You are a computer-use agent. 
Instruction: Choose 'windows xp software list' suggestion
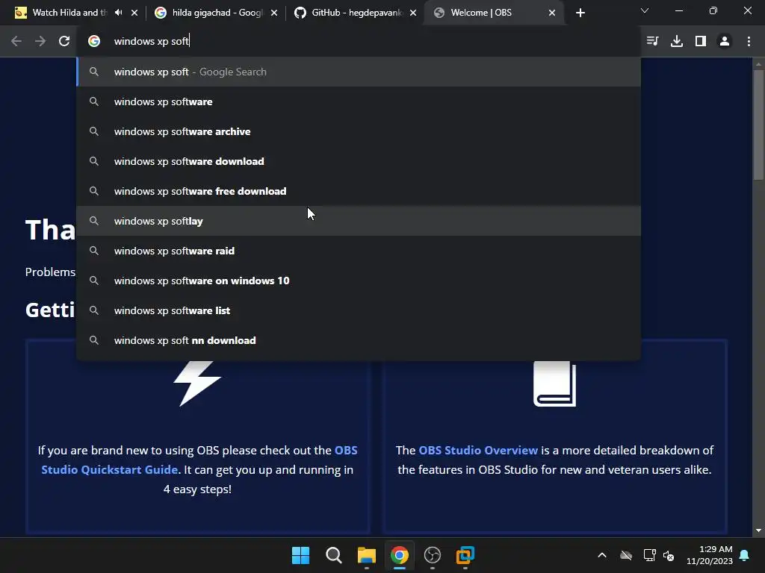click(x=359, y=310)
